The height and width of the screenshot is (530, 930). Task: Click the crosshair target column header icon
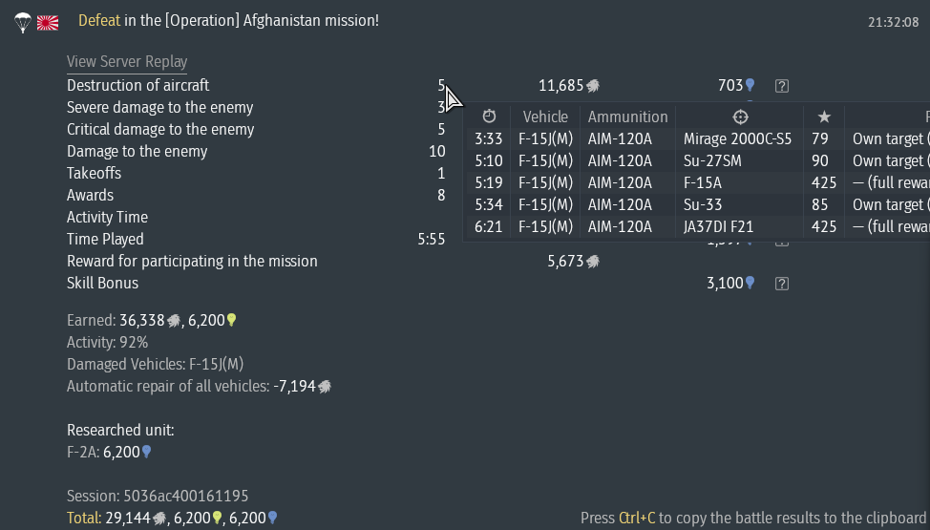point(740,117)
